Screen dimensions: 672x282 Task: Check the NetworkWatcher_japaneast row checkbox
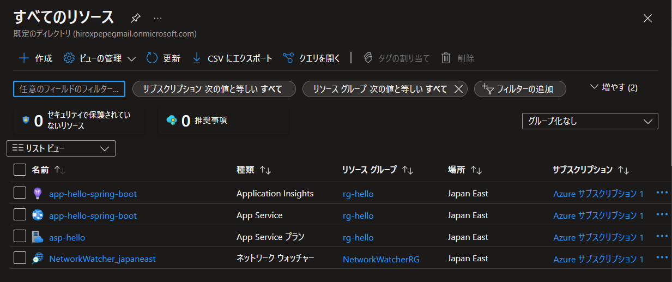tap(20, 259)
